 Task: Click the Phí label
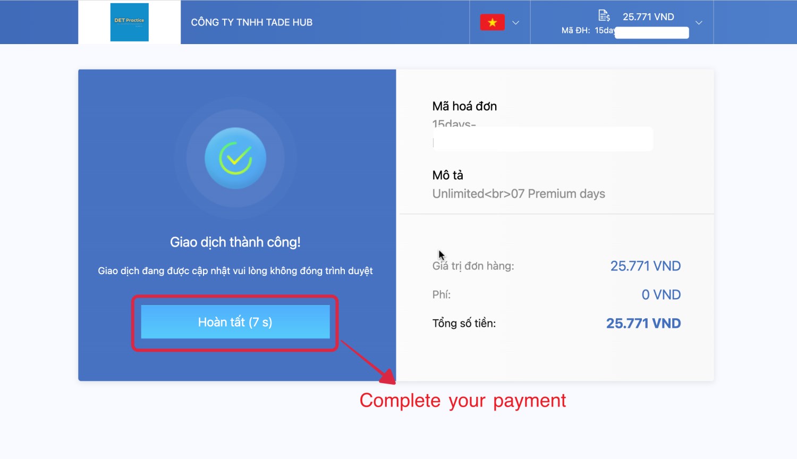(442, 295)
